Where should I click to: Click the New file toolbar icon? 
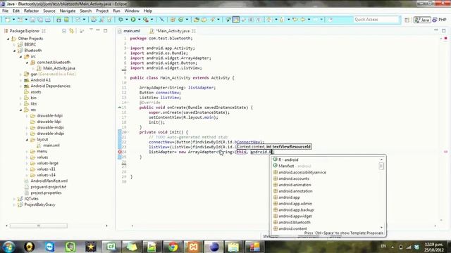pyautogui.click(x=8, y=20)
